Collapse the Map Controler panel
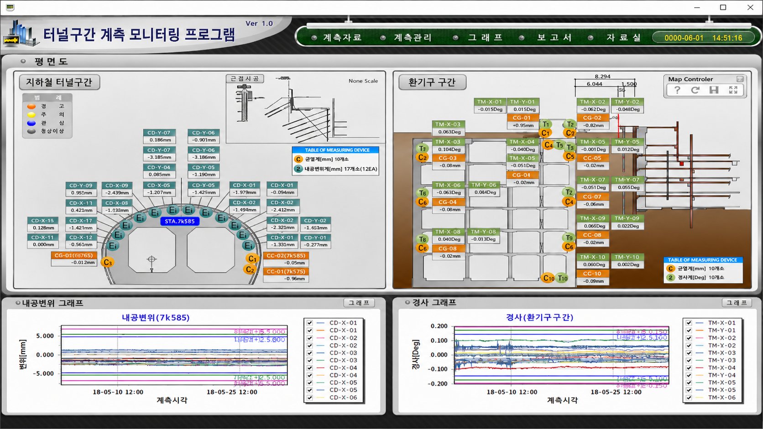This screenshot has height=429, width=763. click(x=740, y=79)
